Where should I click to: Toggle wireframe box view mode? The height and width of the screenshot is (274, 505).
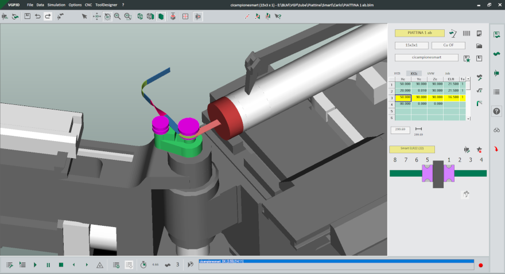141,16
